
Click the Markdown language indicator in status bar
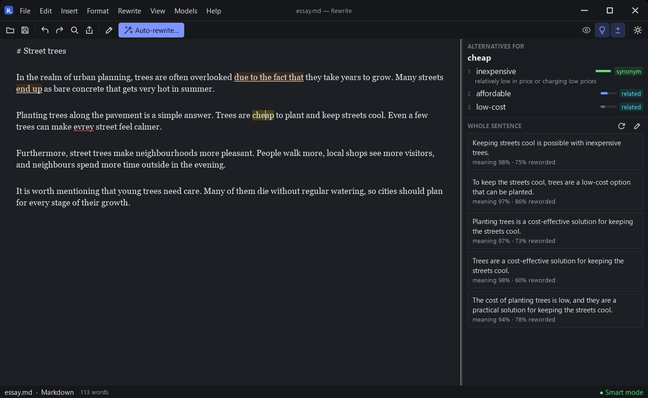pos(57,392)
